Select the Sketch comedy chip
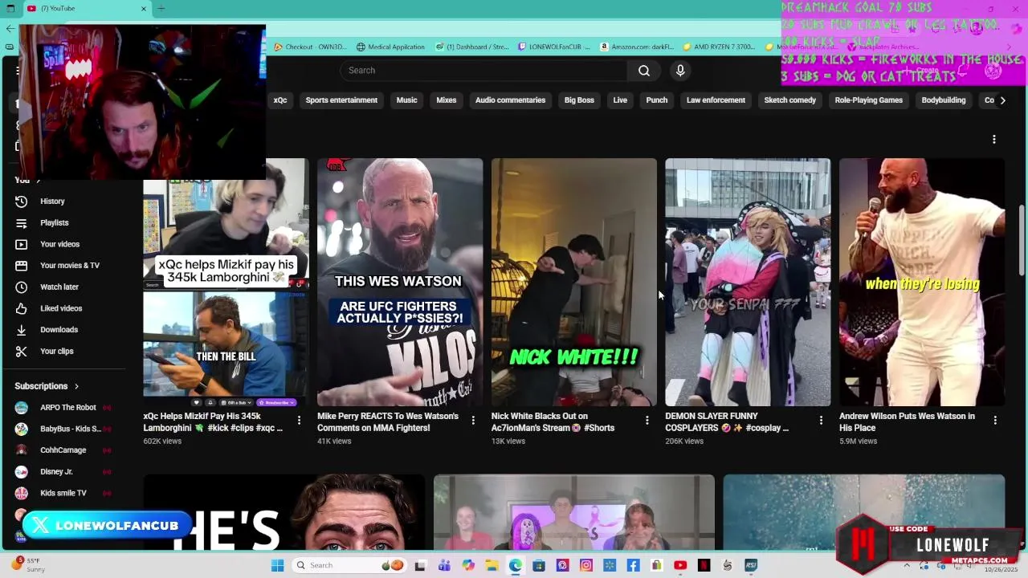The height and width of the screenshot is (578, 1028). 790,100
